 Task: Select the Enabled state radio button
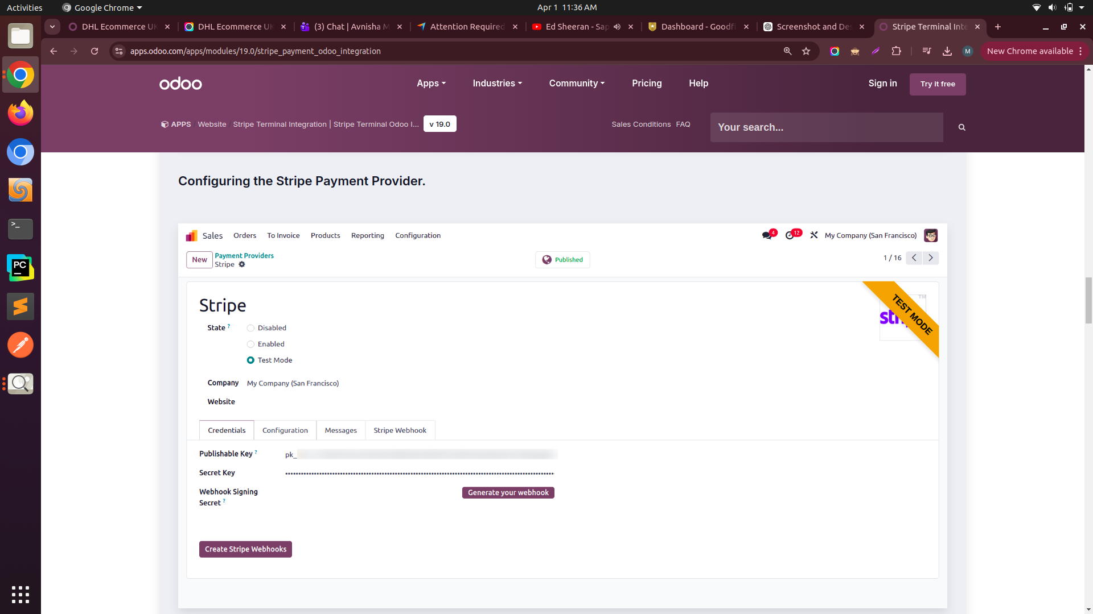250,344
